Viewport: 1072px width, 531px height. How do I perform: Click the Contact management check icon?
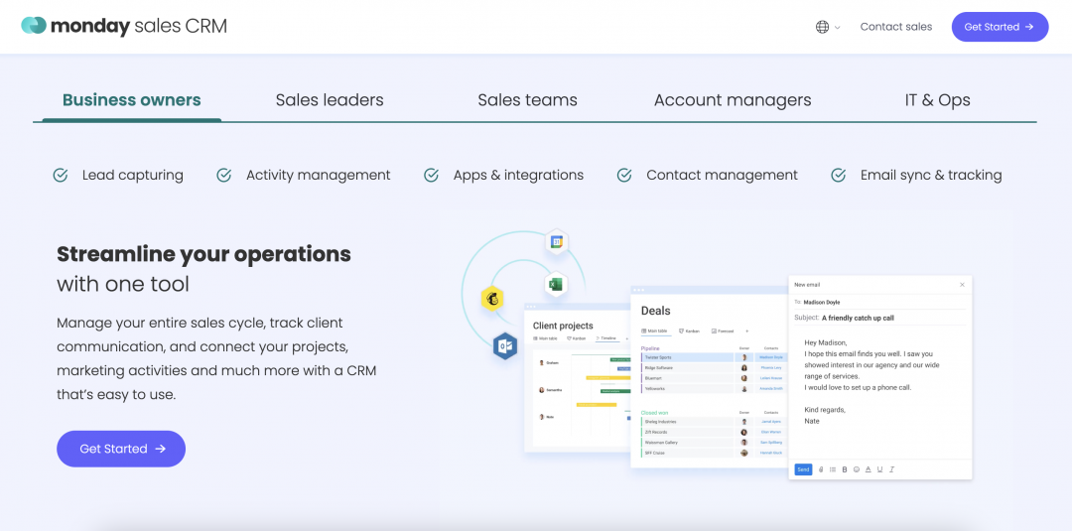click(x=624, y=175)
